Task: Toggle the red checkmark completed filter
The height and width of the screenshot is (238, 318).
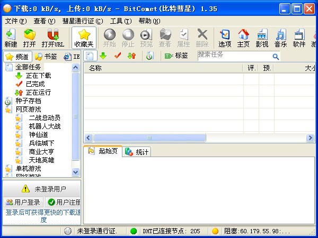Action: 117,56
